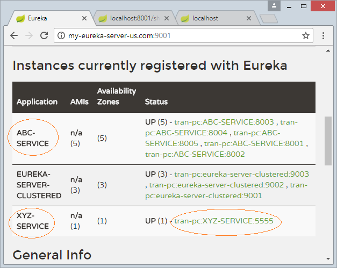Screen dimensions: 337x268
Task: Open the tran-pc:eureka-server-clustered:9002 link
Action: coord(217,185)
